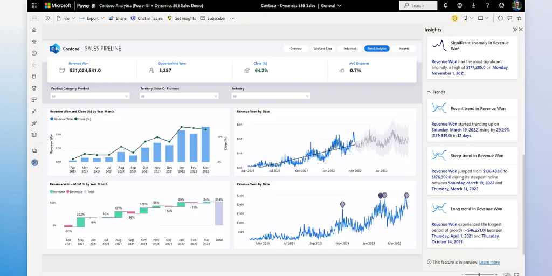The image size is (552, 276).
Task: Click the Revenue Won legend swatch
Action: pos(52,119)
